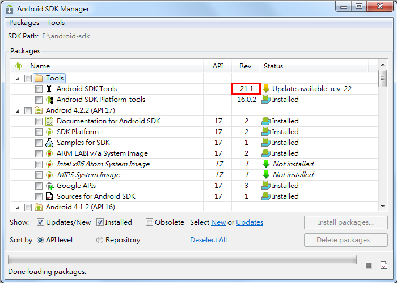This screenshot has width=397, height=283.
Task: Click the SDK Manager title bar icon
Action: click(10, 9)
